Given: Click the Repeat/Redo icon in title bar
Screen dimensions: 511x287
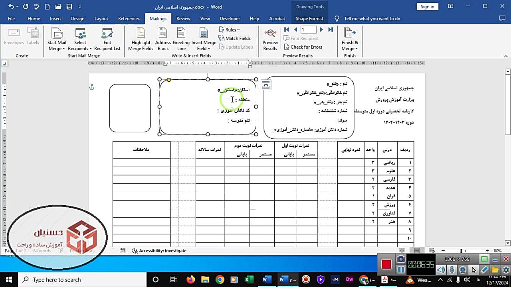Looking at the screenshot, I should [26, 7].
